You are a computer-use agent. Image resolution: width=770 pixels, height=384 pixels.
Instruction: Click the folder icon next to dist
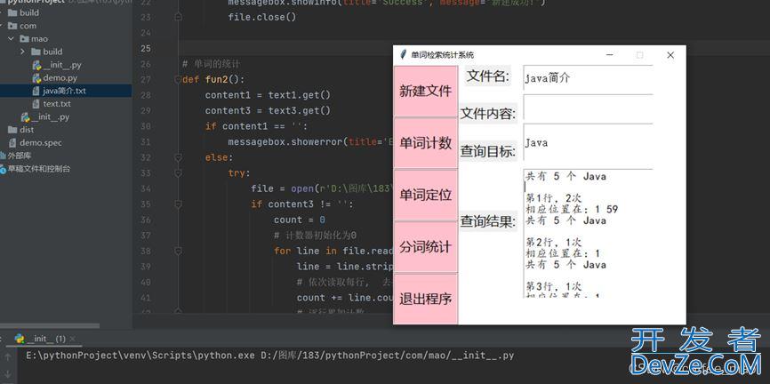coord(12,130)
